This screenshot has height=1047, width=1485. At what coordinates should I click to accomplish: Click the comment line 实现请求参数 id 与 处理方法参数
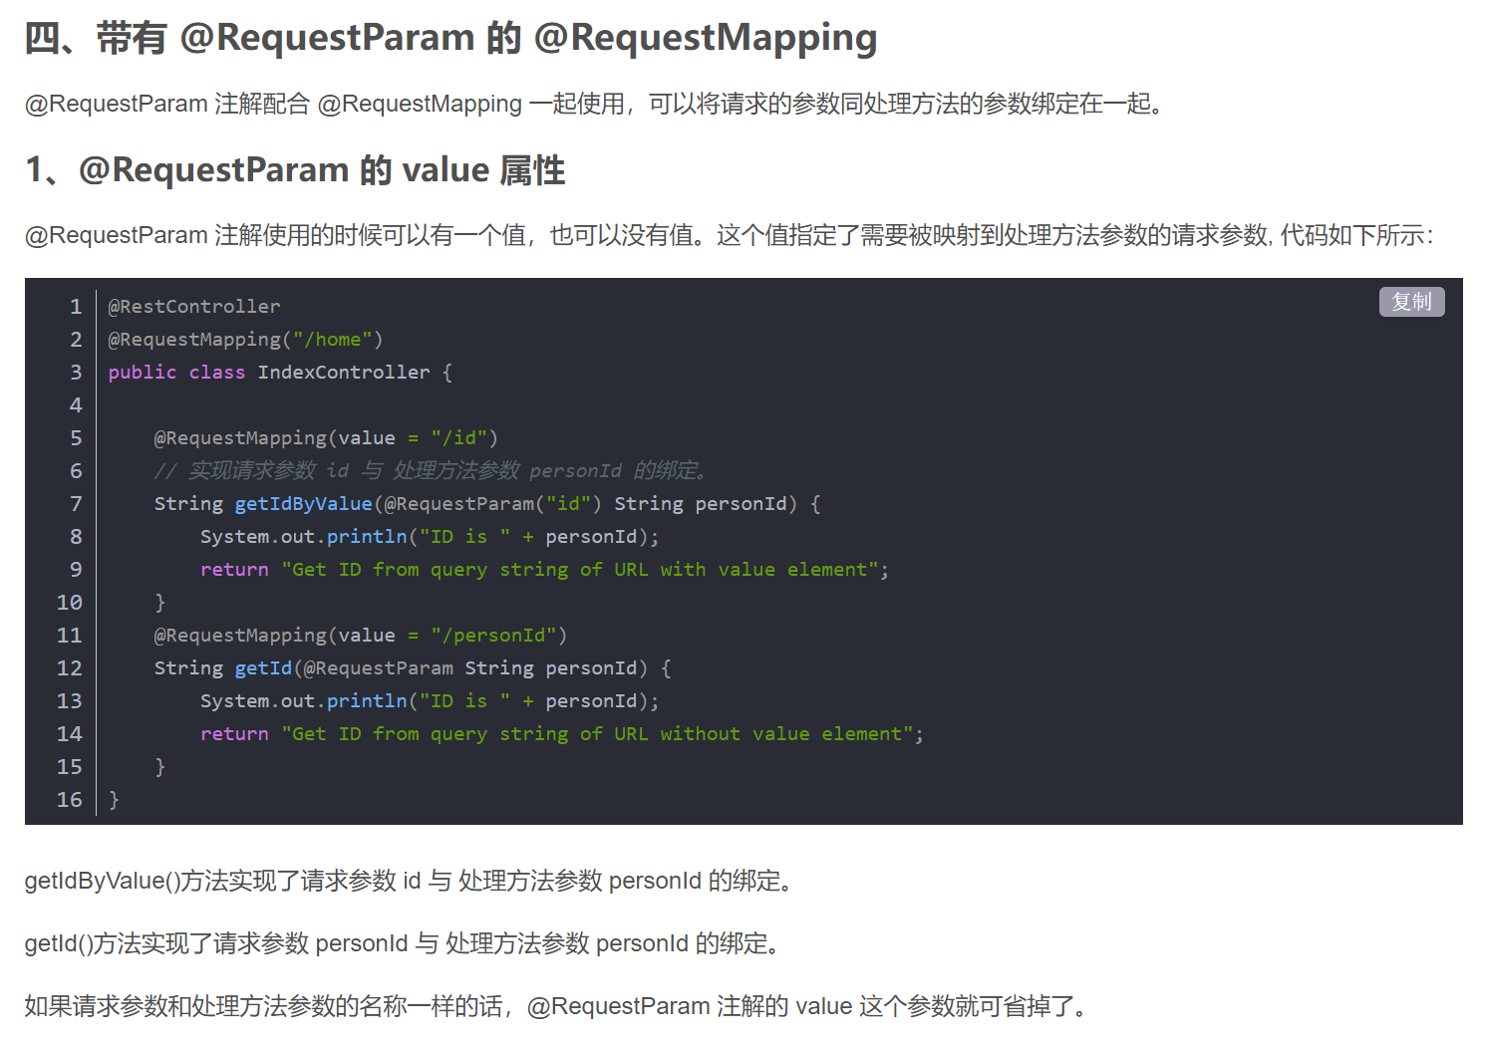point(431,471)
